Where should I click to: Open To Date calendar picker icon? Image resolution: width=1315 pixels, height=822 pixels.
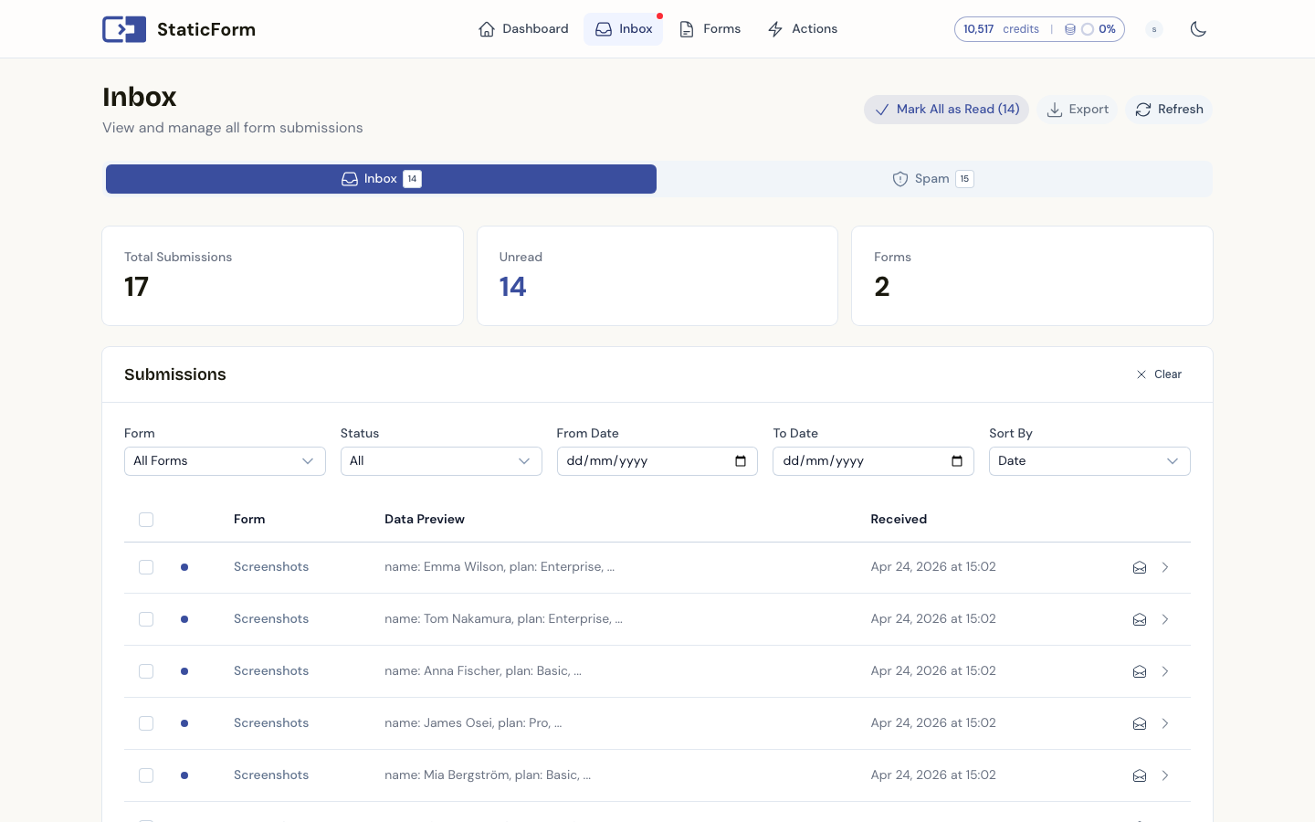coord(957,461)
